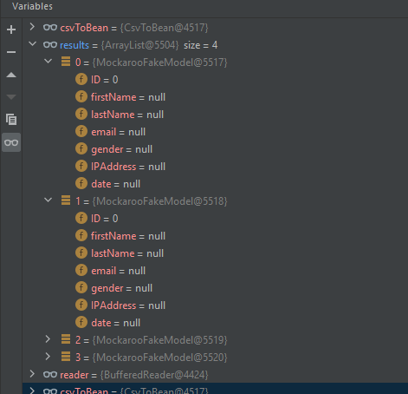The width and height of the screenshot is (408, 394).
Task: Select the results = {ArrayList@5504} row
Action: pos(215,45)
